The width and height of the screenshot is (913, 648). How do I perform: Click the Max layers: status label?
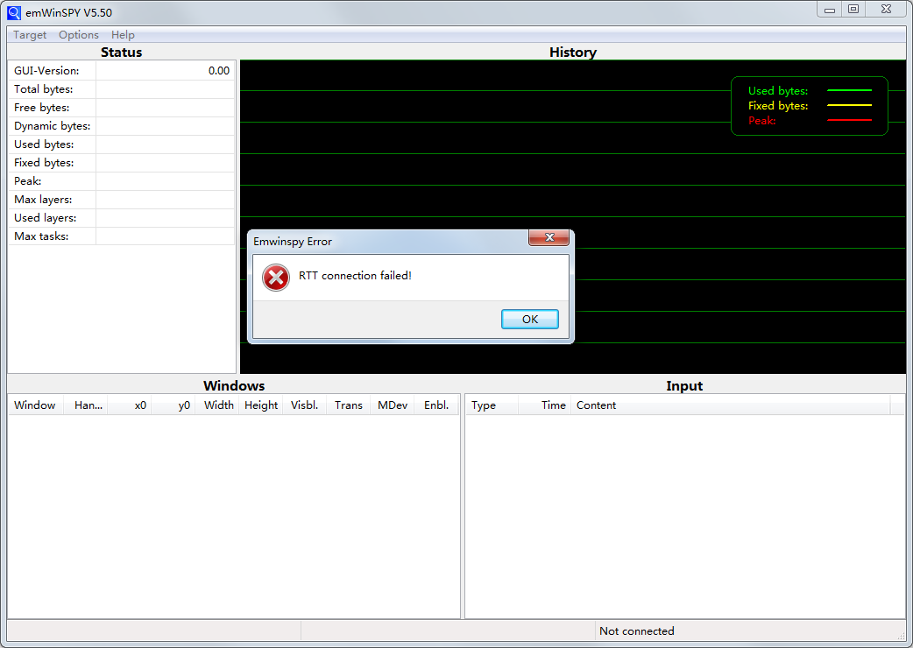click(43, 200)
